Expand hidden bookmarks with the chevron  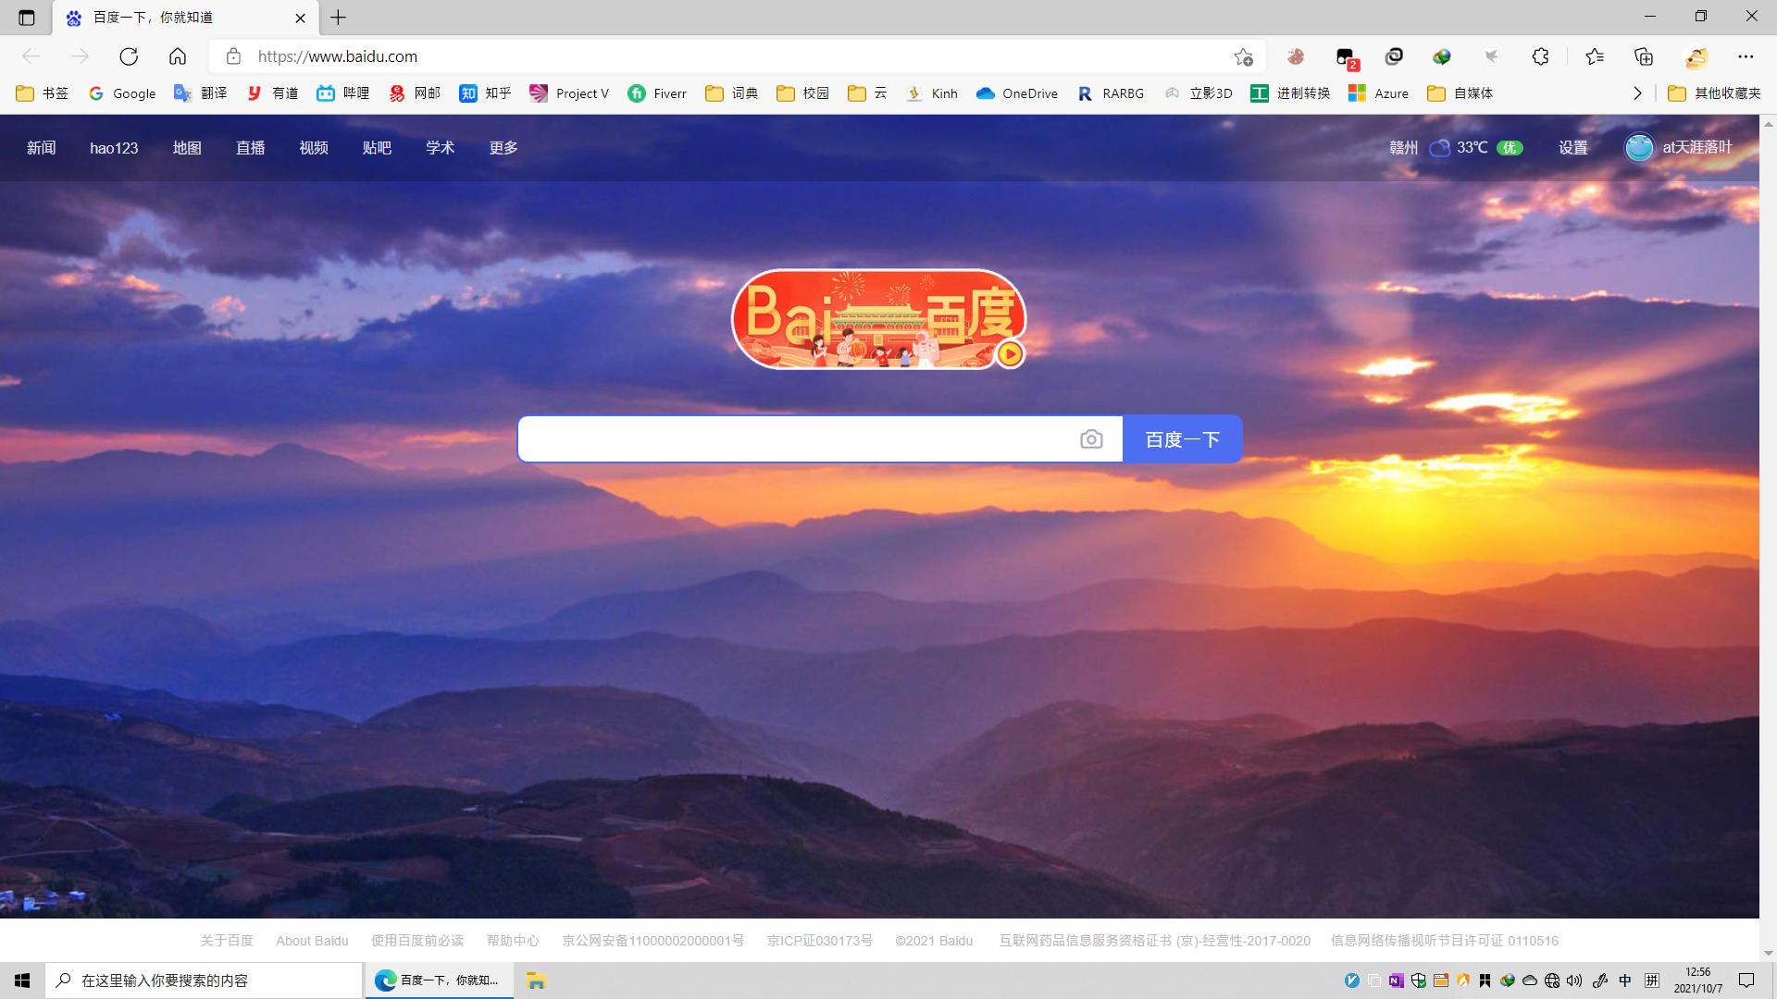[1637, 93]
